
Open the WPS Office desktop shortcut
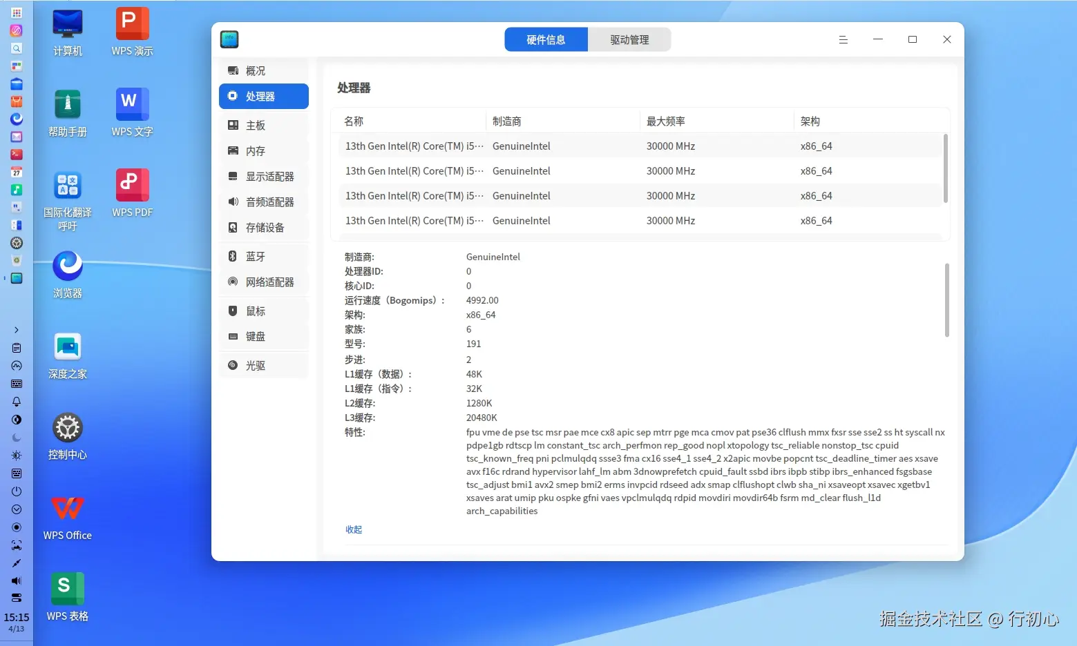point(68,518)
